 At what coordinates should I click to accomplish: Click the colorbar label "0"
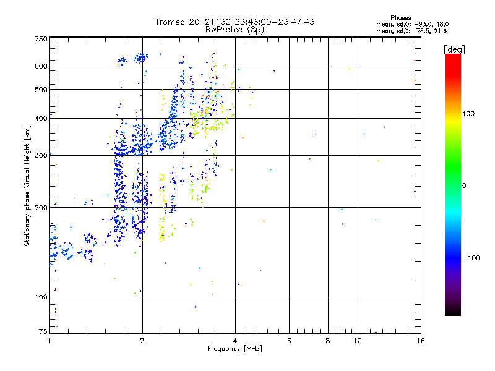tap(464, 185)
